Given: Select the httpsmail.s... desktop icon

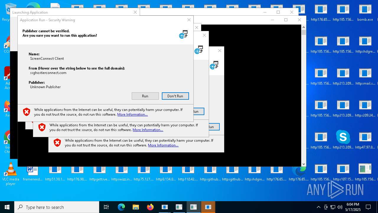Looking at the screenshot, I should pyautogui.click(x=365, y=77).
